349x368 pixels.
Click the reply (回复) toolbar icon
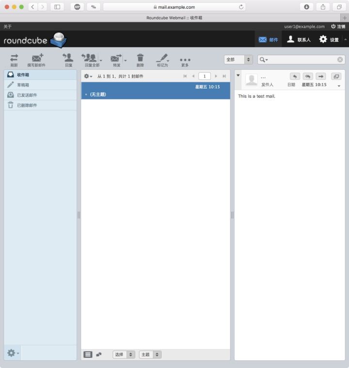[x=68, y=59]
